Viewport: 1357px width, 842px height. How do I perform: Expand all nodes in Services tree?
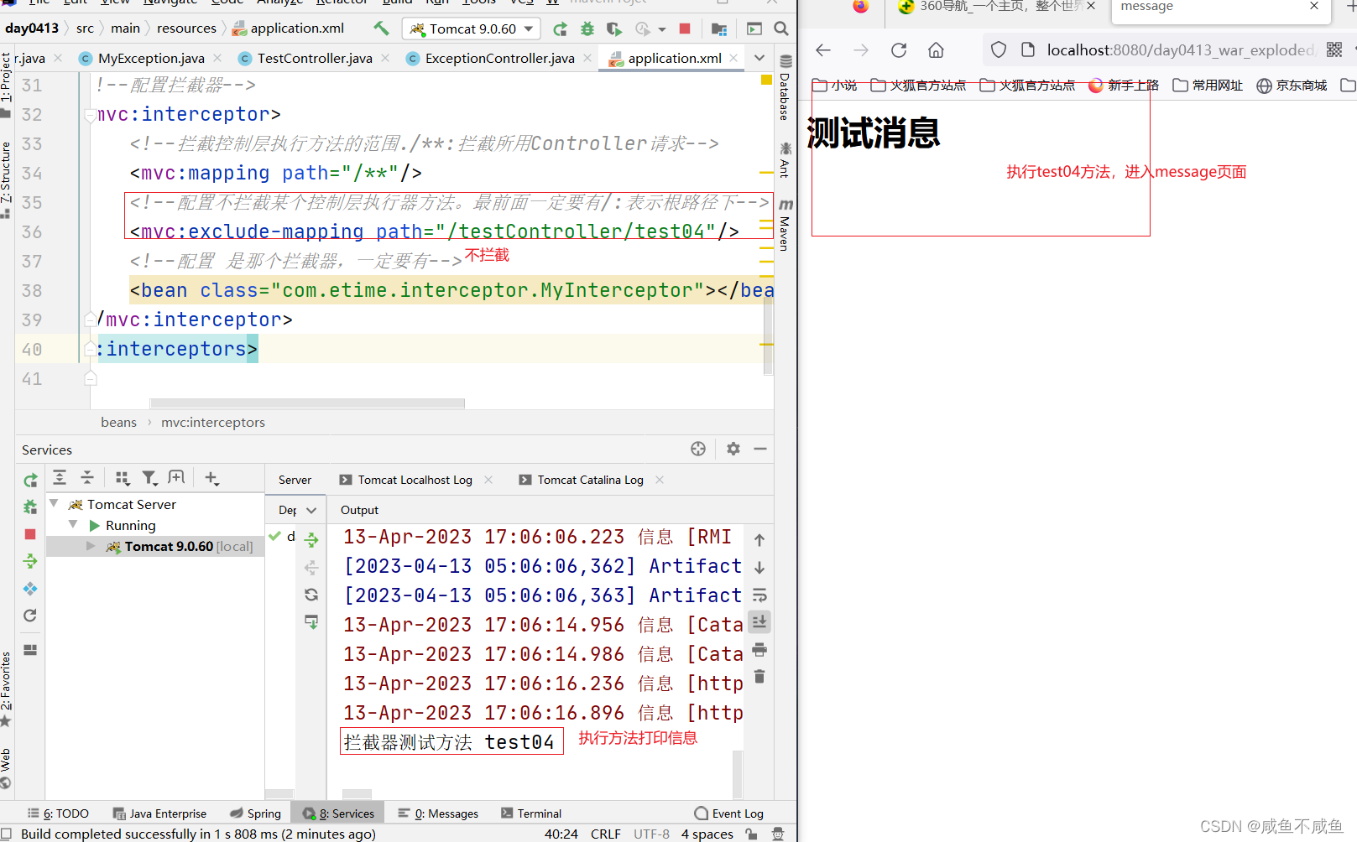coord(60,477)
